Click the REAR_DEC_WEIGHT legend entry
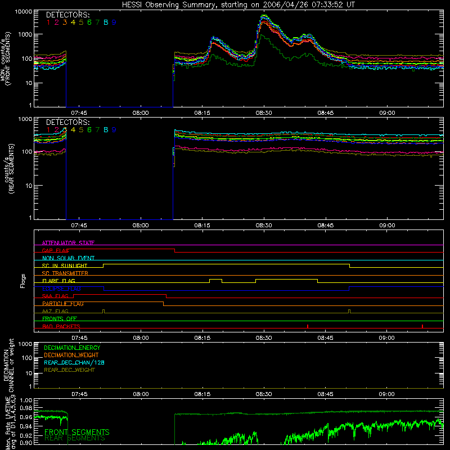Viewport: 450px width, 450px height. [69, 370]
